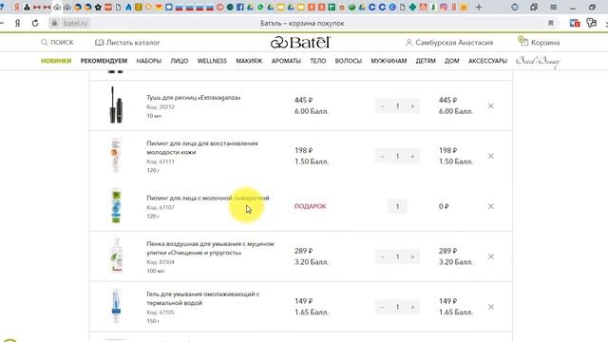
Task: Open the МАКИЯЖ menu section
Action: click(249, 61)
